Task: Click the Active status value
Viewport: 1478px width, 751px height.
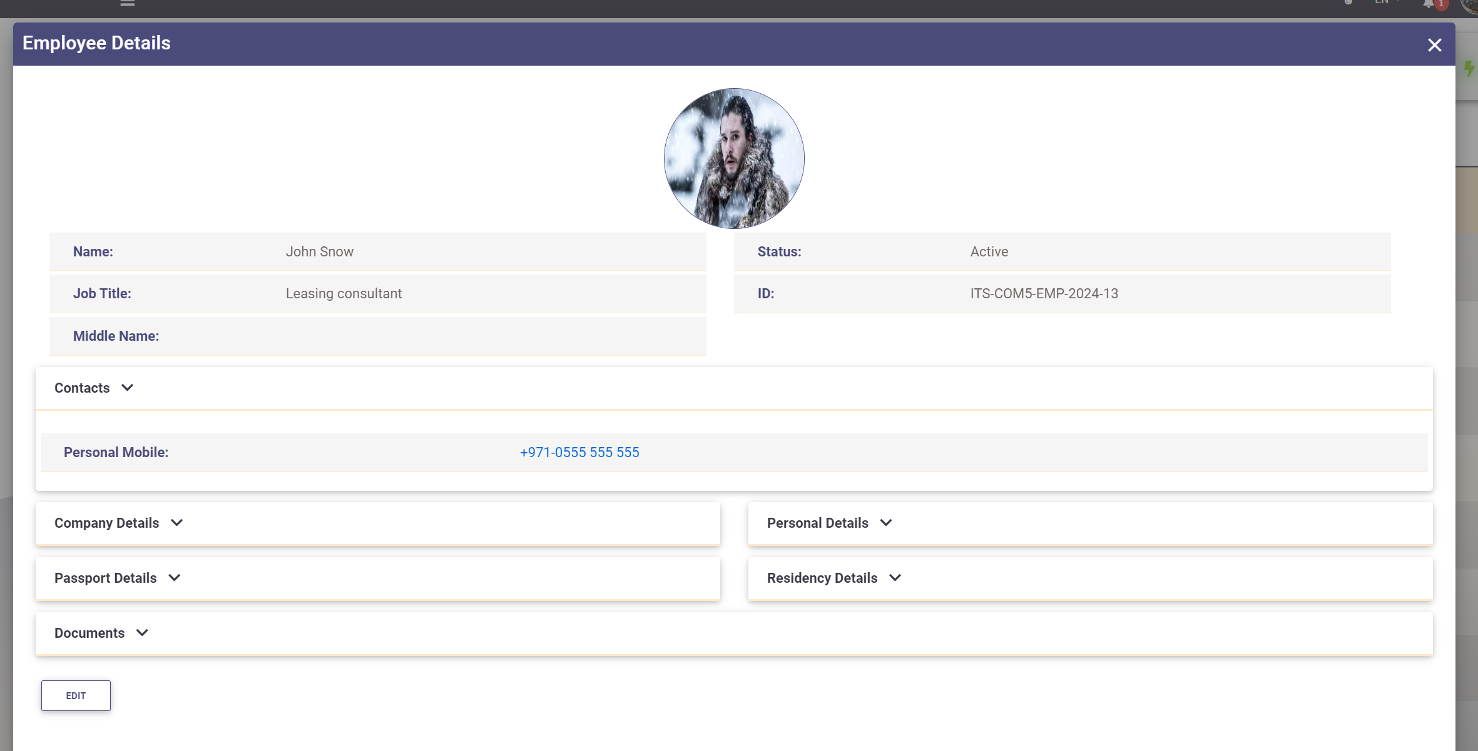Action: click(987, 251)
